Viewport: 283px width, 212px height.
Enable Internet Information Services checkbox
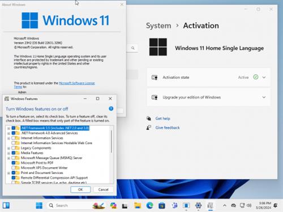click(14, 138)
